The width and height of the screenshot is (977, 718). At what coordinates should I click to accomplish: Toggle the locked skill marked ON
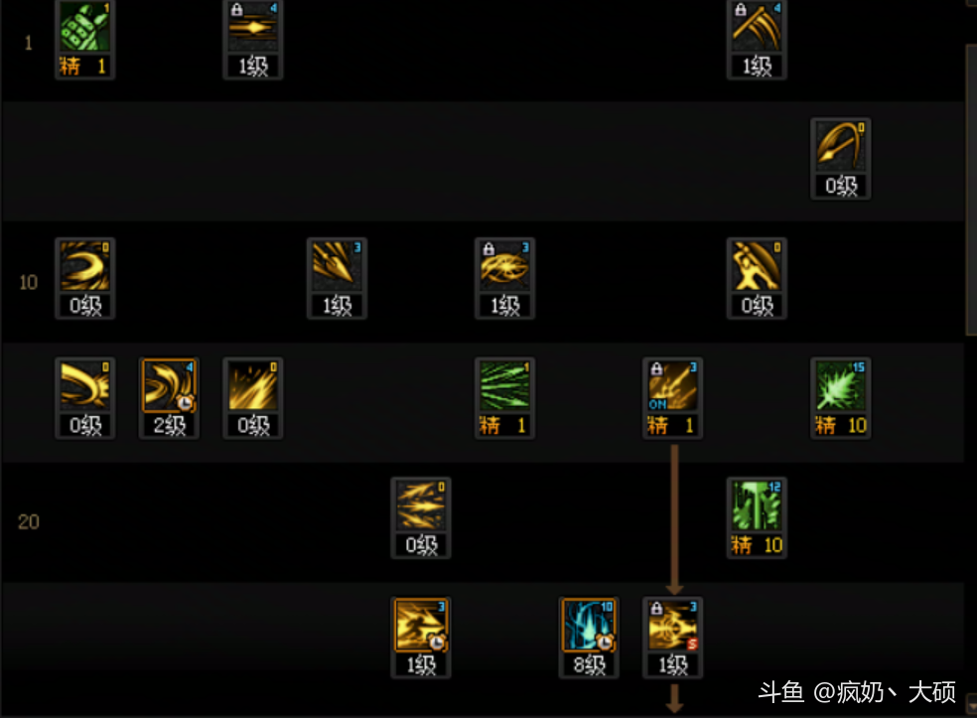673,385
